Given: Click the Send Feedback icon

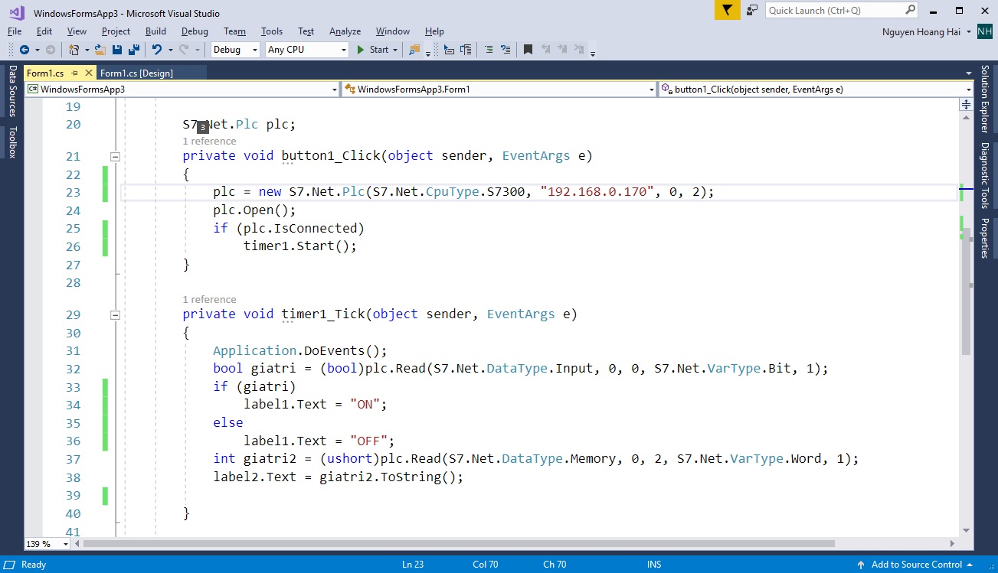Looking at the screenshot, I should (x=752, y=10).
